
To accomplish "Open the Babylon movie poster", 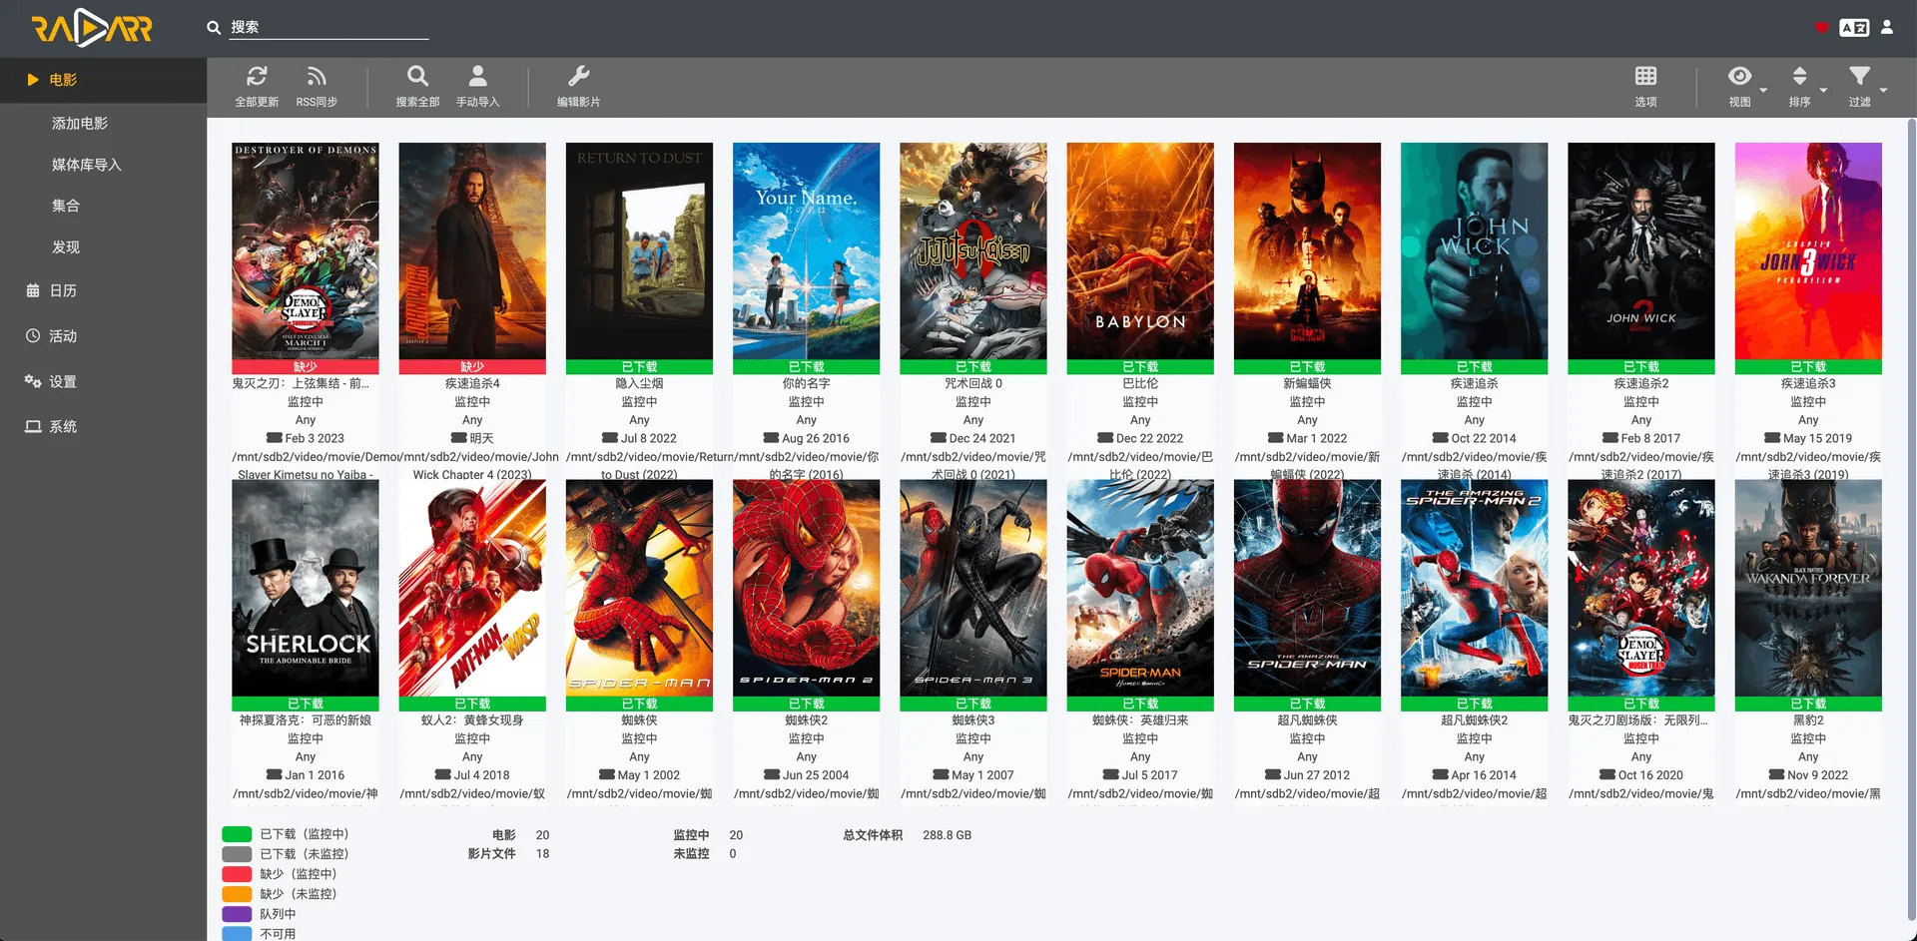I will [x=1140, y=250].
